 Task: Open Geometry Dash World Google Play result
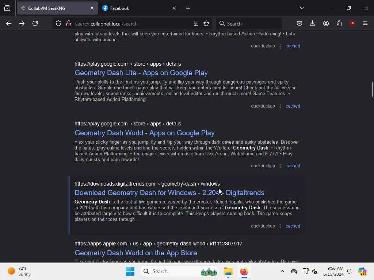pos(145,133)
